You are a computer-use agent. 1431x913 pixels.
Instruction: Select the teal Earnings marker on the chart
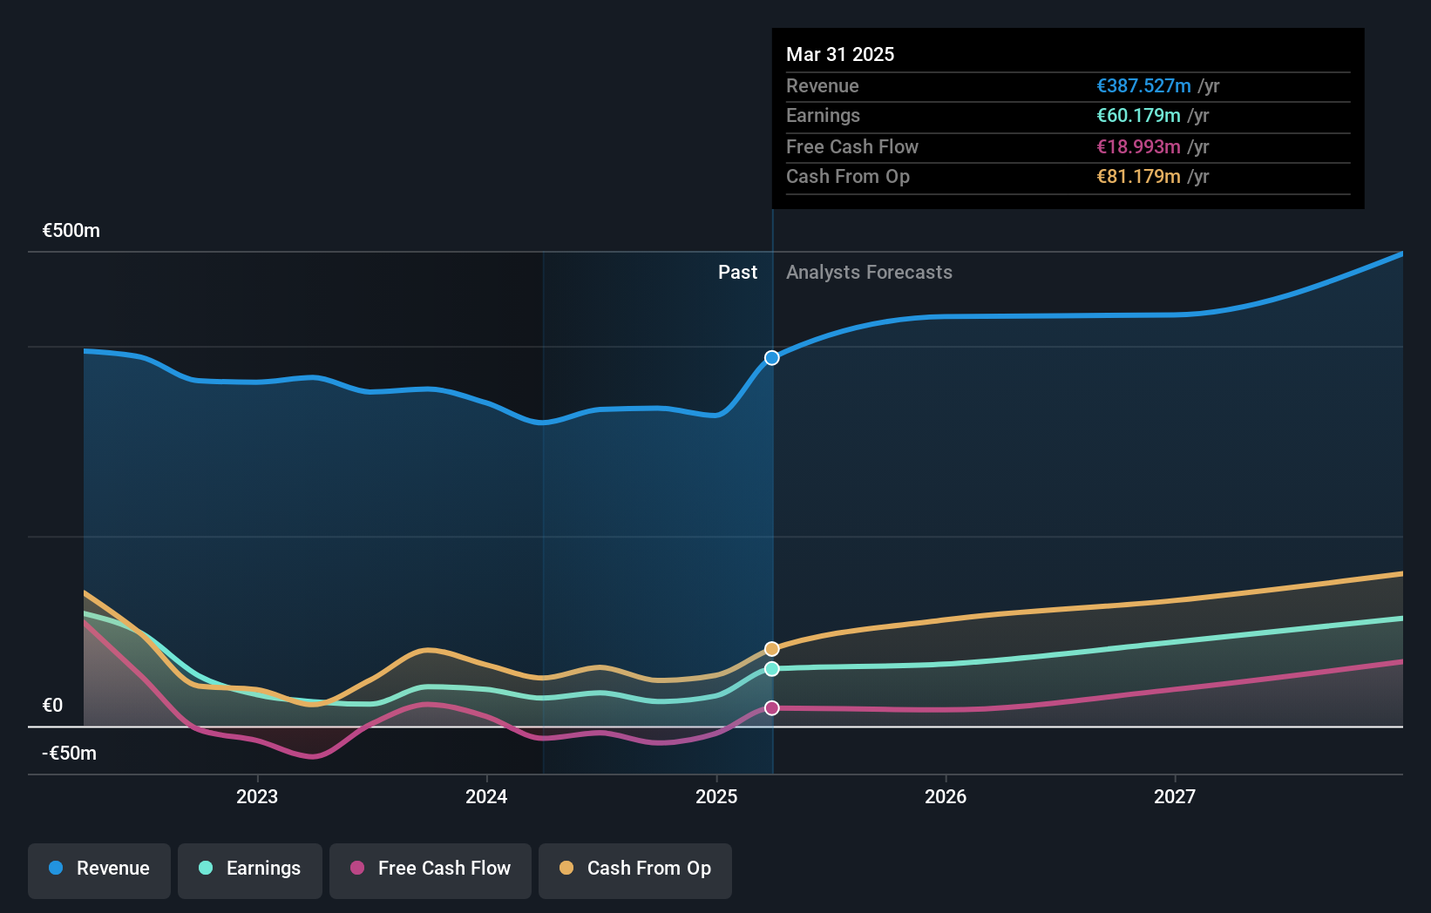(x=771, y=669)
